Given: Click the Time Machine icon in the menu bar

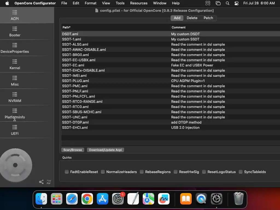Looking at the screenshot, I should 208,3.
